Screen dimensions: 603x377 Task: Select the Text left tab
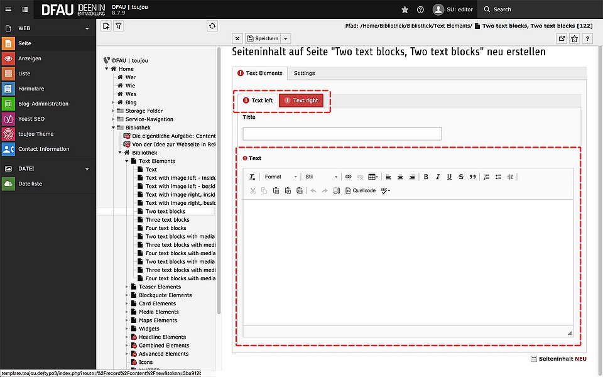click(x=258, y=101)
